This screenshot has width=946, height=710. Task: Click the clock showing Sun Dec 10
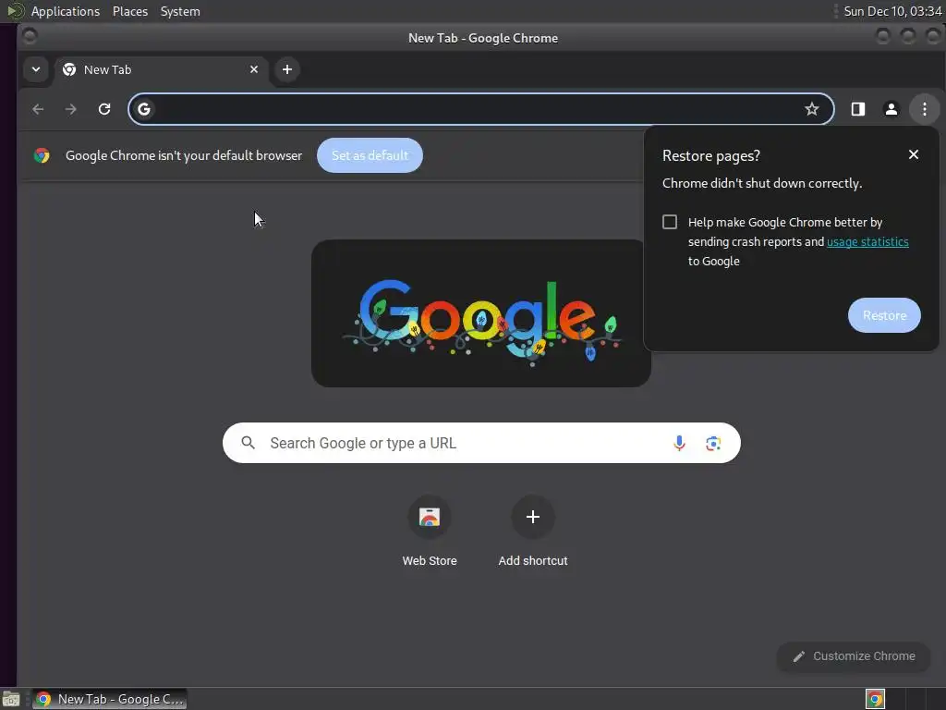pos(892,11)
